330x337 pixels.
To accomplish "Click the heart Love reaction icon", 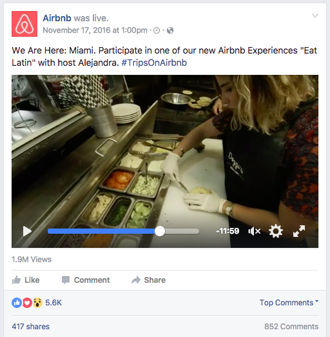I will click(27, 303).
